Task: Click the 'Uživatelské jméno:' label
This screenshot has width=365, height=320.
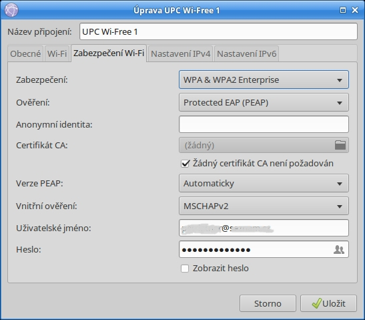Action: (53, 228)
